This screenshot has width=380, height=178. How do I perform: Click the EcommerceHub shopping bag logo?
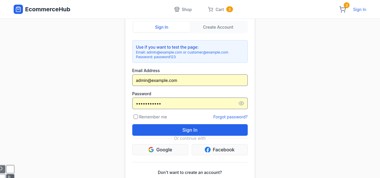point(18,9)
